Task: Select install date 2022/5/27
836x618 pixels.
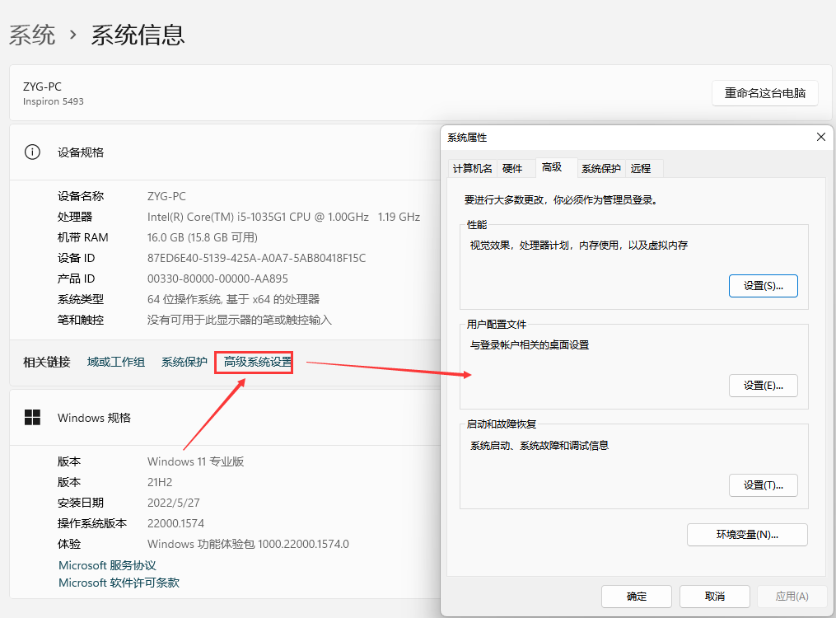Action: [174, 503]
